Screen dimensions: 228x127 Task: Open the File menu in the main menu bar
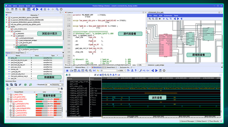[10, 6]
